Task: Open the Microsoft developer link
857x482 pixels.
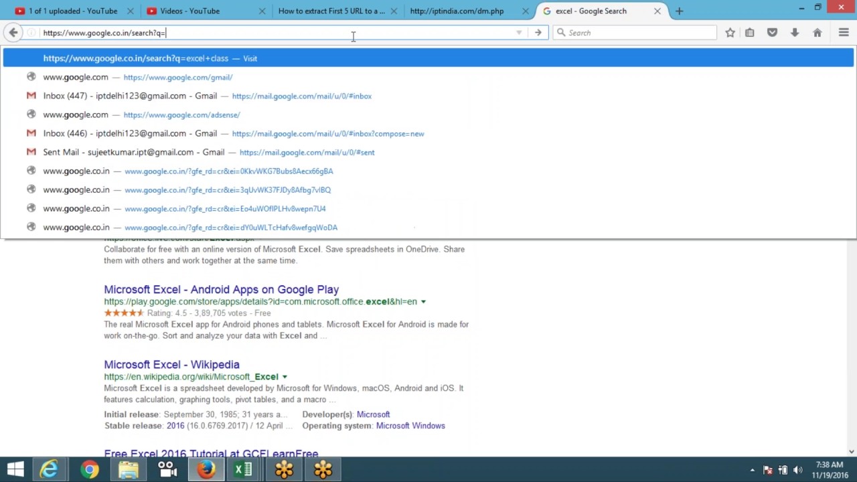Action: pyautogui.click(x=373, y=414)
